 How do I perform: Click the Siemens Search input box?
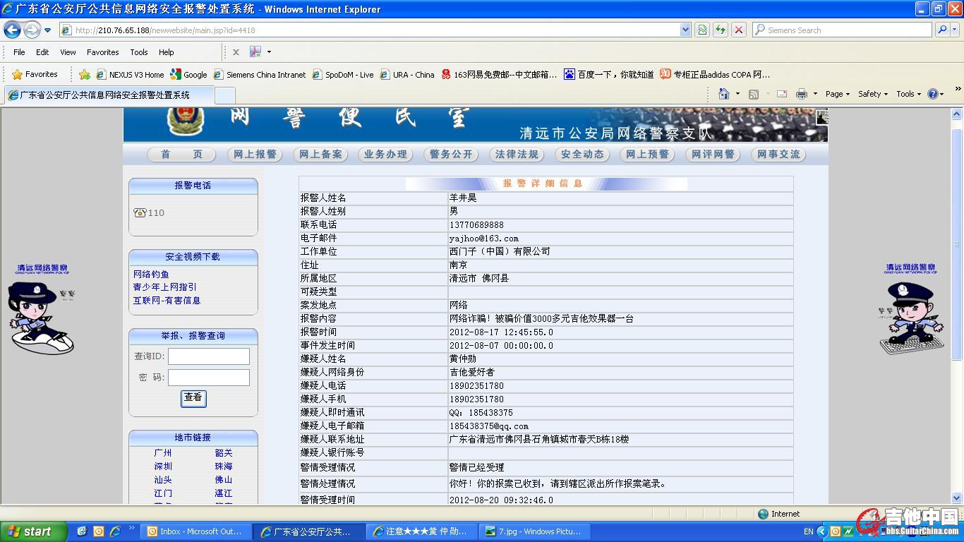843,30
